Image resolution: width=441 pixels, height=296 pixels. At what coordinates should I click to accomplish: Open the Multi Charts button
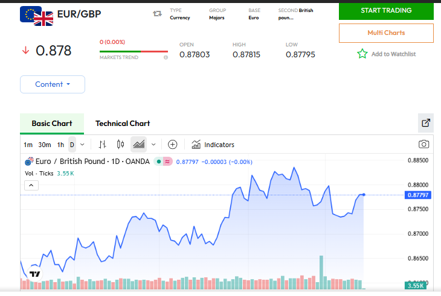tap(386, 33)
